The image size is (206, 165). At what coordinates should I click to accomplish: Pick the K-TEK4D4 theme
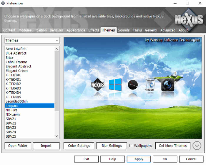[x=30, y=93]
